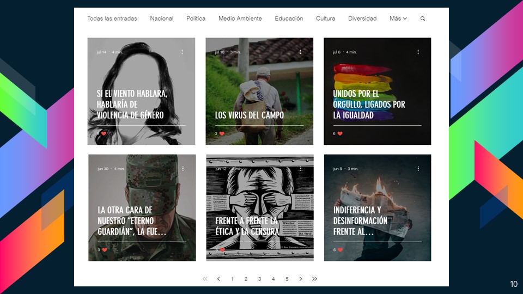Go to next page with right chevron
The width and height of the screenshot is (523, 294).
tap(301, 279)
